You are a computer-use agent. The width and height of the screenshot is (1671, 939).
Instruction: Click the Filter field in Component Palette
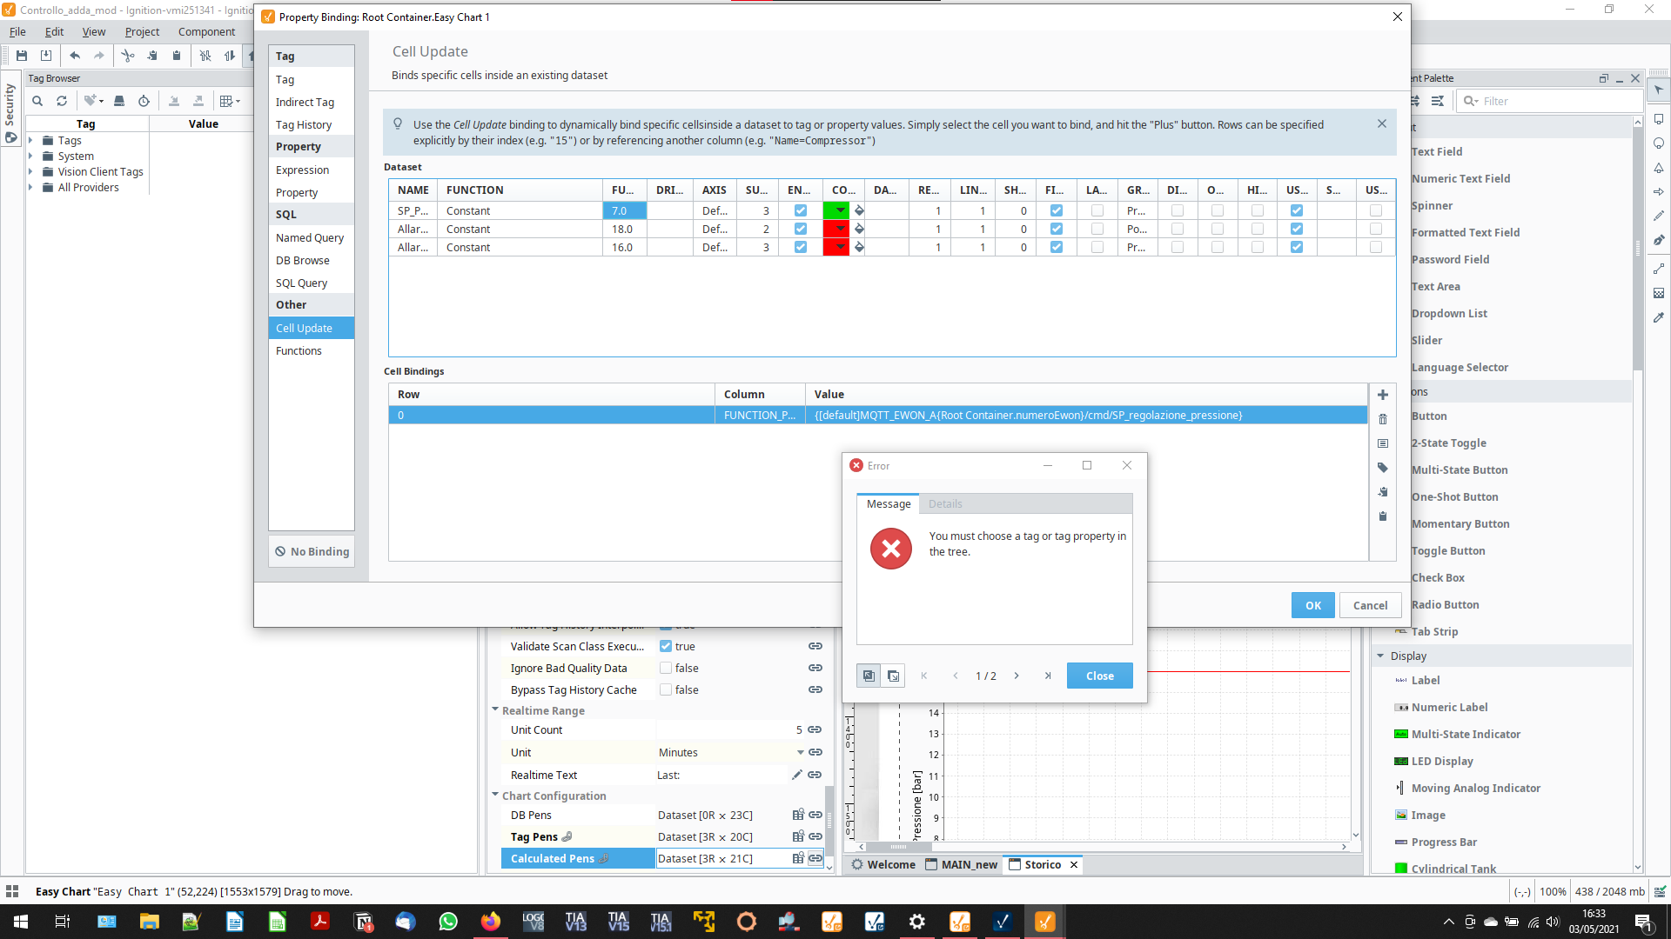pyautogui.click(x=1549, y=101)
